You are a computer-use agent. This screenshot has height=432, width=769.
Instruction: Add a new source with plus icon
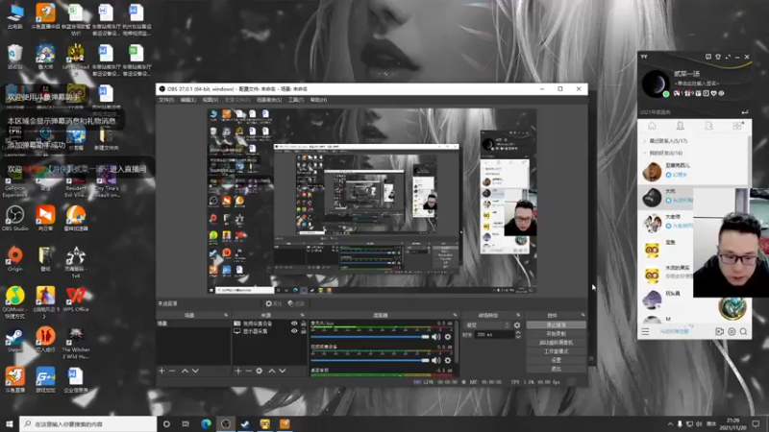237,371
